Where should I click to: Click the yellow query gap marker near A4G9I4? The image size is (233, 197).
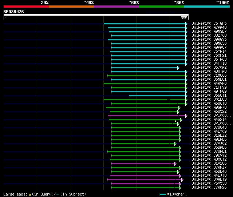(x=175, y=121)
